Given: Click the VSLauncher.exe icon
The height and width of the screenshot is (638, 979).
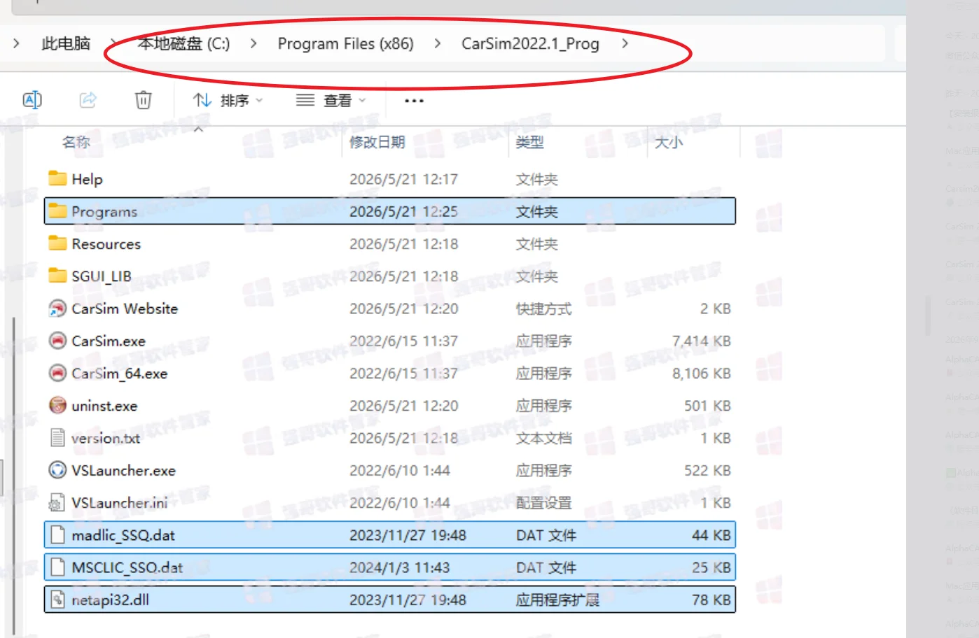Looking at the screenshot, I should 57,469.
